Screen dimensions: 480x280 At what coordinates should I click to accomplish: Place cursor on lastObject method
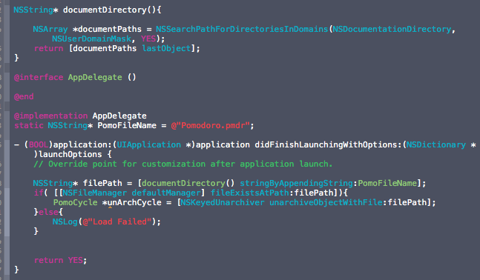coord(166,48)
